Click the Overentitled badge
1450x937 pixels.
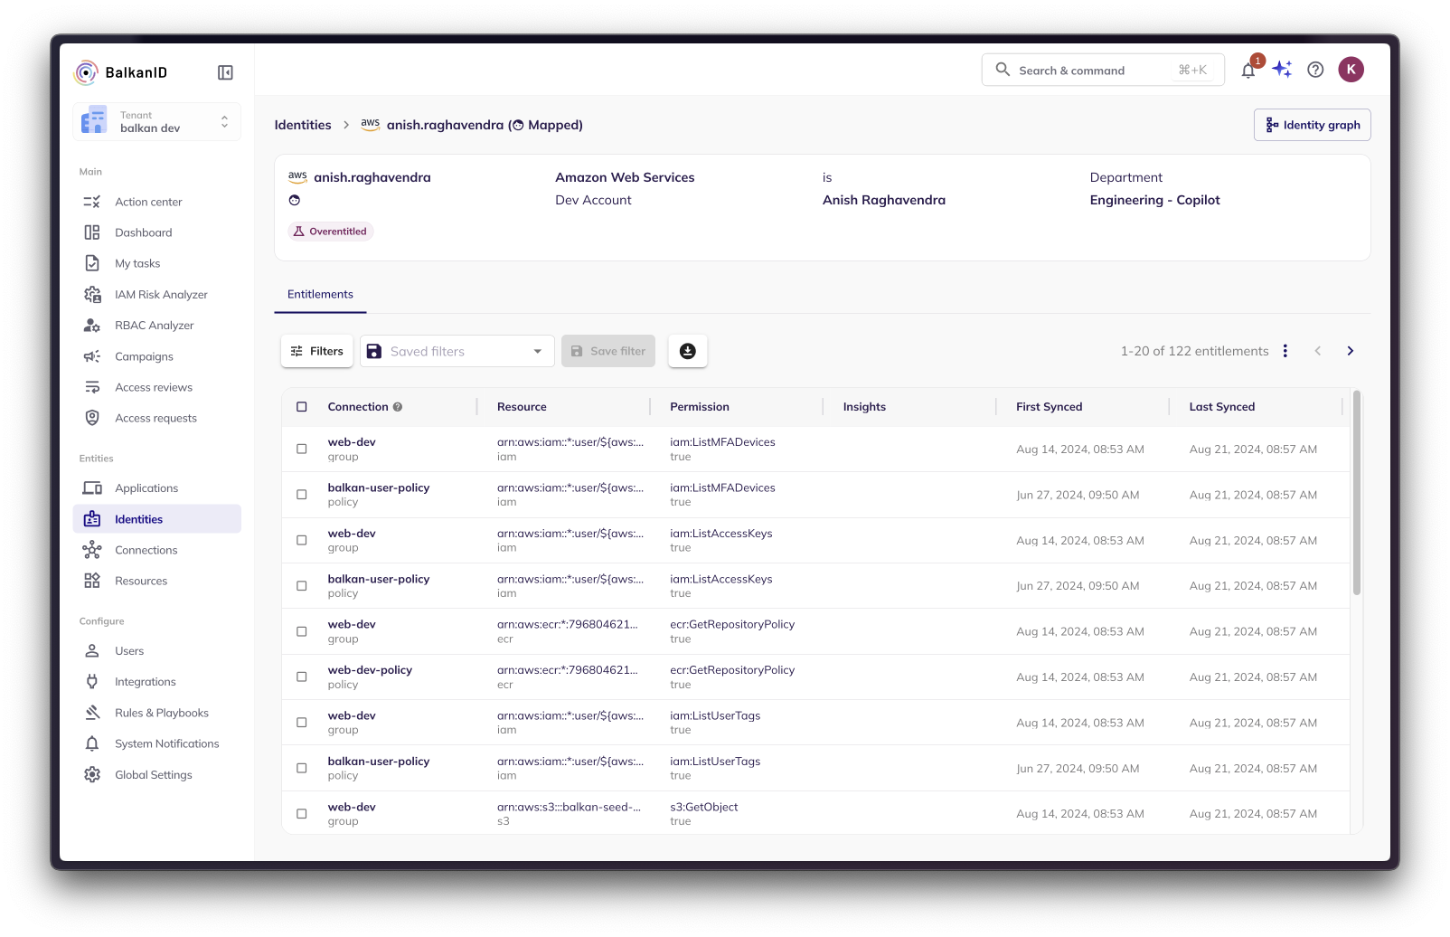(331, 232)
